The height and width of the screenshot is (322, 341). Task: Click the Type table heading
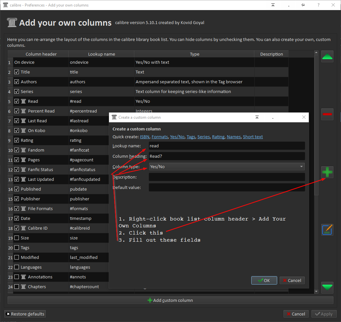coord(195,54)
